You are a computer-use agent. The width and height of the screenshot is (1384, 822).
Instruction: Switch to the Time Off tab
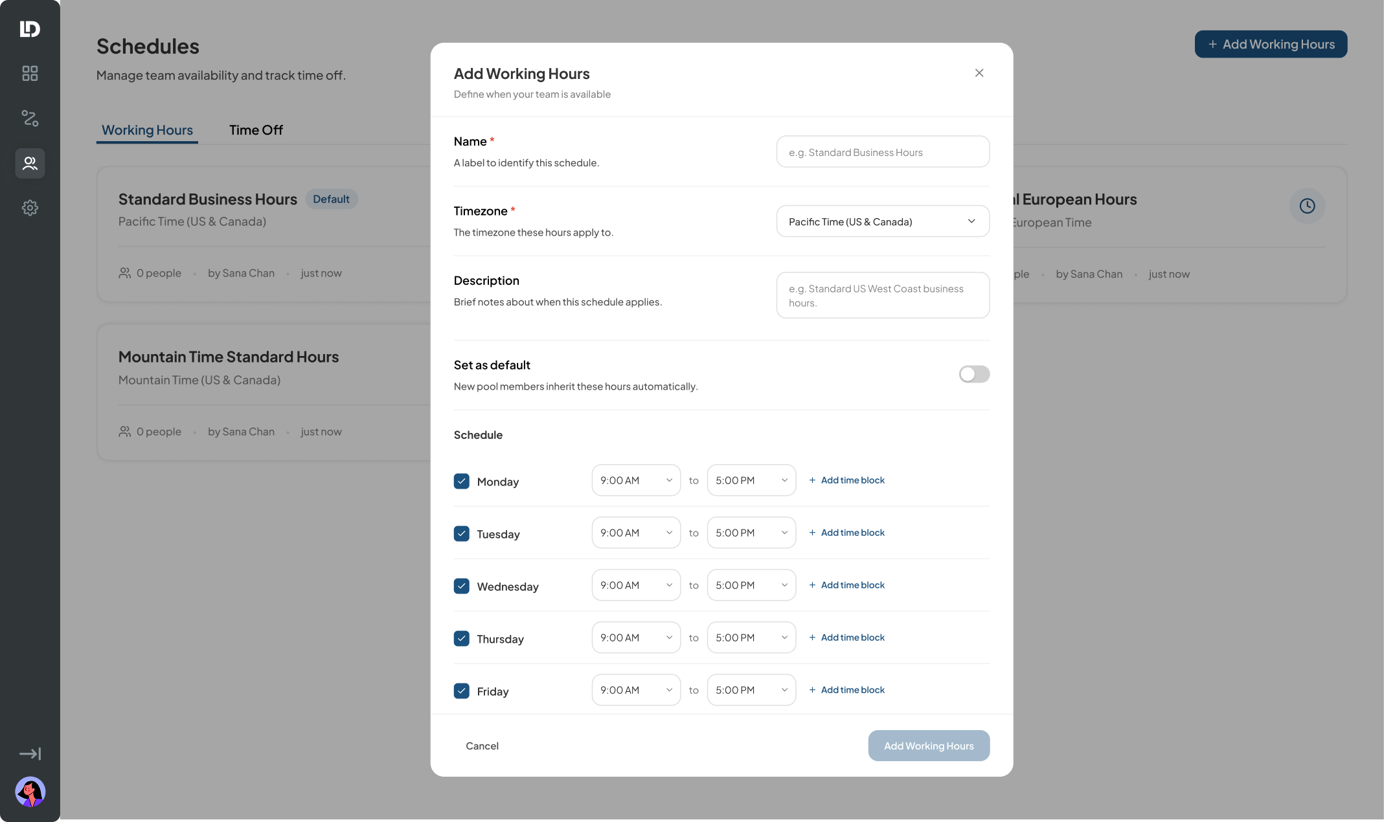click(256, 130)
